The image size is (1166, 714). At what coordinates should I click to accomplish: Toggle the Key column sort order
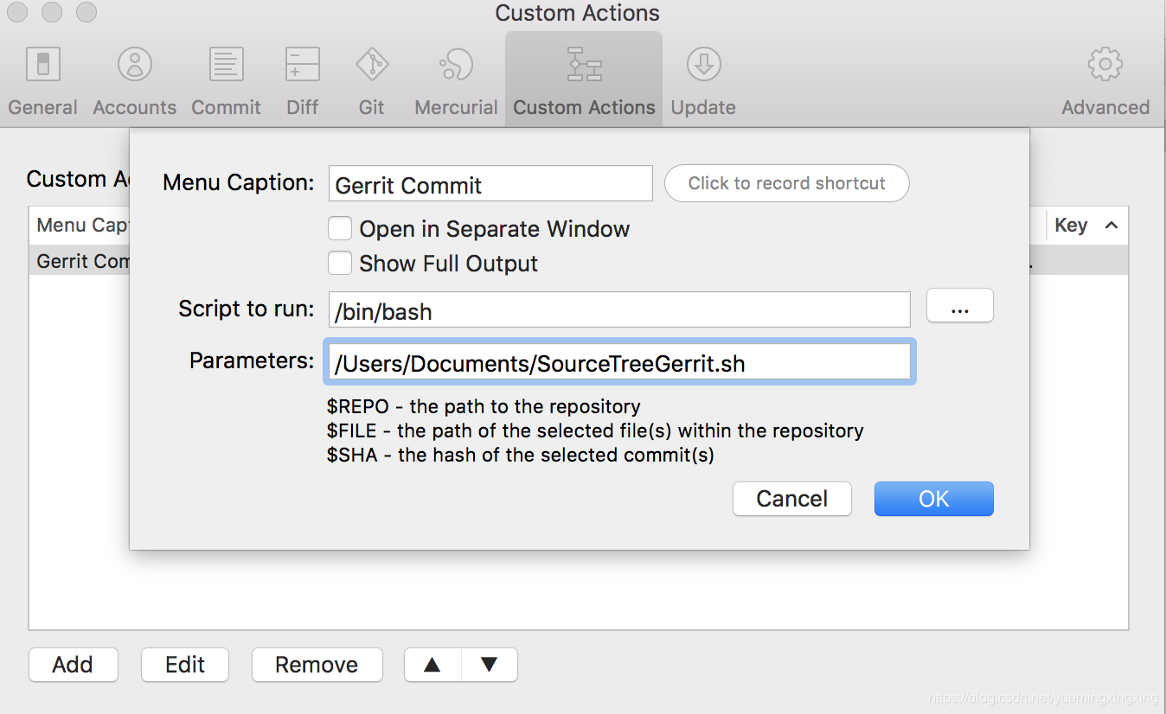(x=1086, y=225)
